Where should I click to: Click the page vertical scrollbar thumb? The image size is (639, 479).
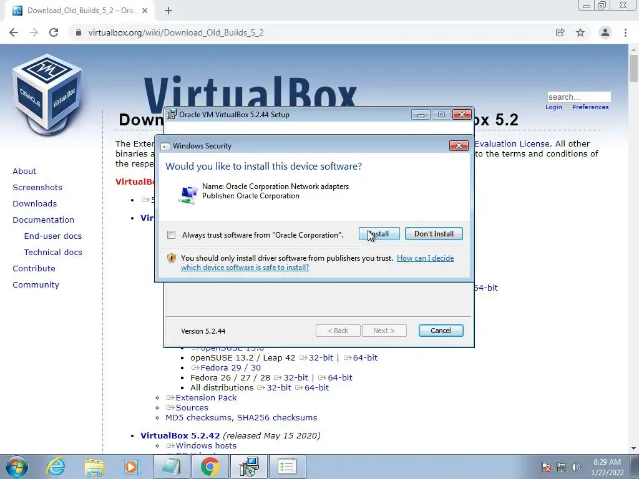click(x=634, y=69)
